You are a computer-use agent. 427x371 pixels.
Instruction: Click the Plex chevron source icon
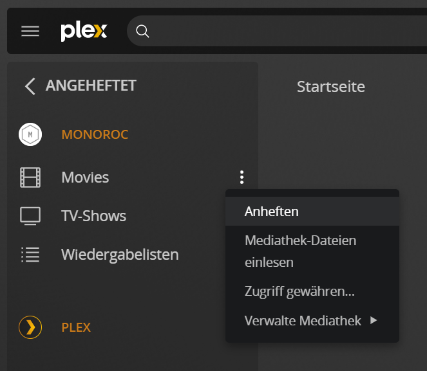[x=30, y=327]
